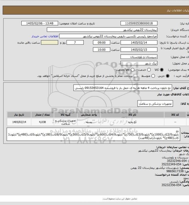Click the quantity cell 4,038
The width and height of the screenshot is (189, 205).
43,122
